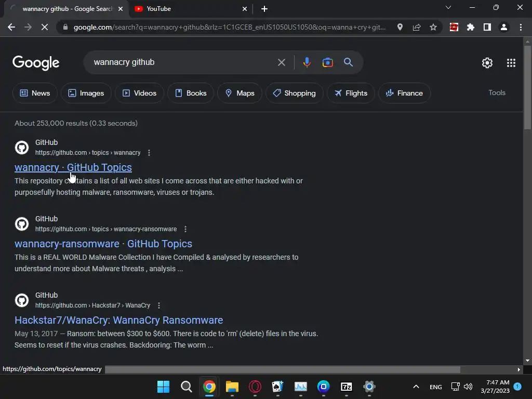Click the github.com topics wannacry URL breadcrumb
This screenshot has height=399, width=532.
88,153
